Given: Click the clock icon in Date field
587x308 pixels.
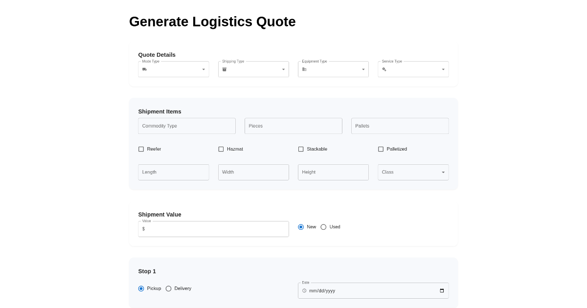Looking at the screenshot, I should click(304, 290).
